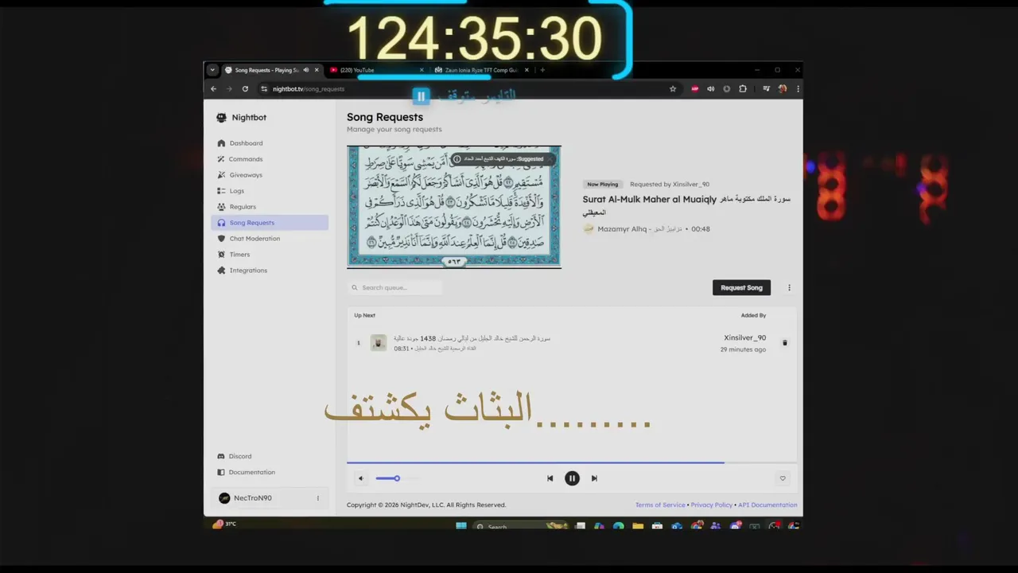Open Microsoft Edge from the taskbar

tap(619, 526)
